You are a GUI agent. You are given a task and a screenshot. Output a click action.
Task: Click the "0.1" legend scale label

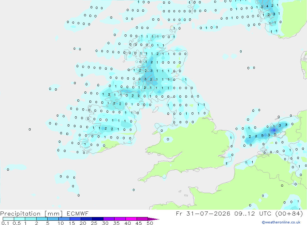(x=5, y=223)
